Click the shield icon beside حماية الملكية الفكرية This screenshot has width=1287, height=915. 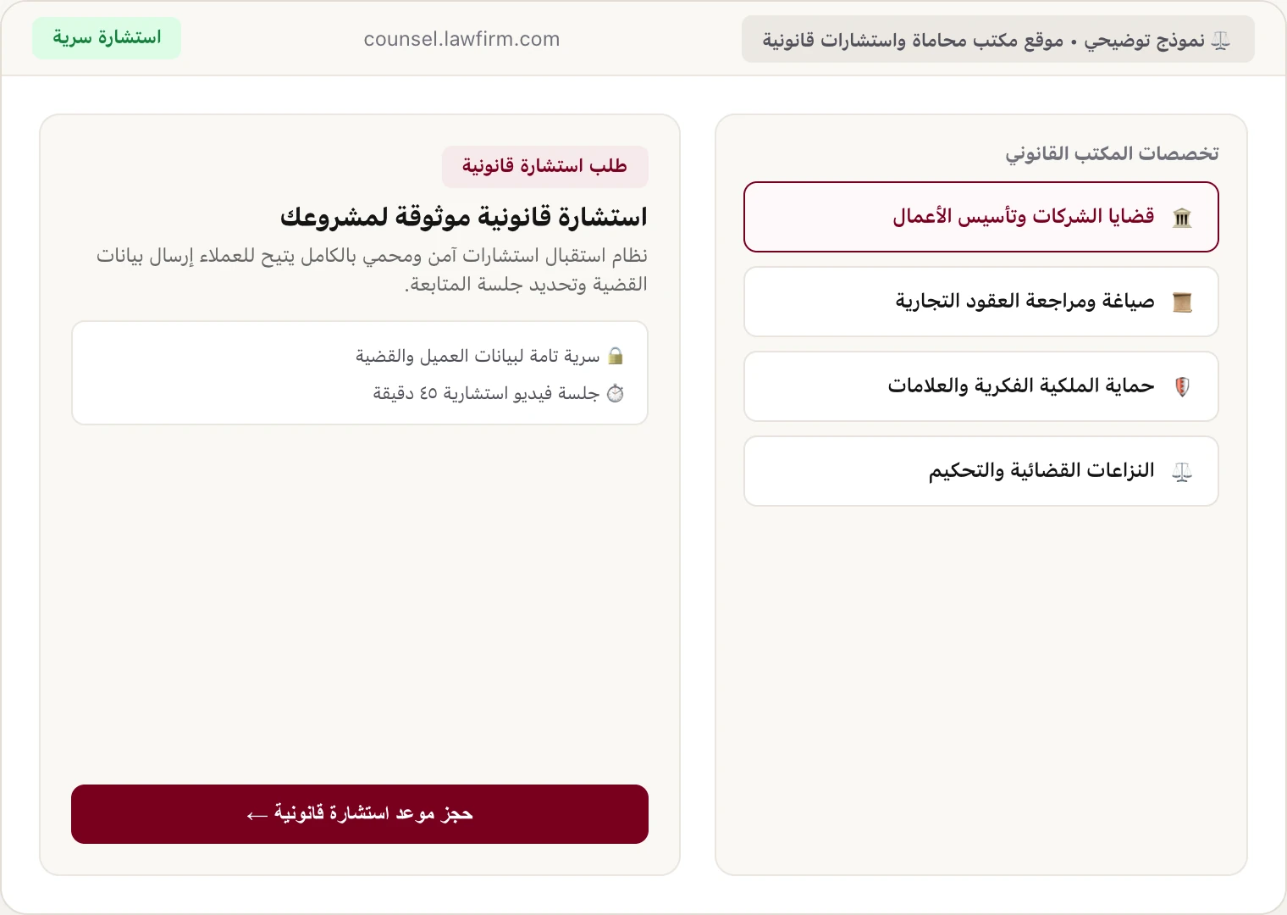tap(1182, 387)
